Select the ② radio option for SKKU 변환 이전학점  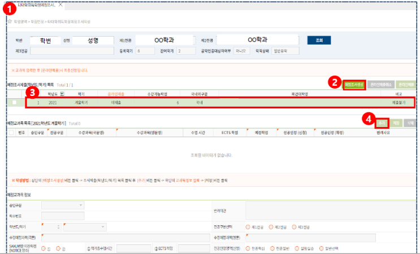click(x=58, y=249)
